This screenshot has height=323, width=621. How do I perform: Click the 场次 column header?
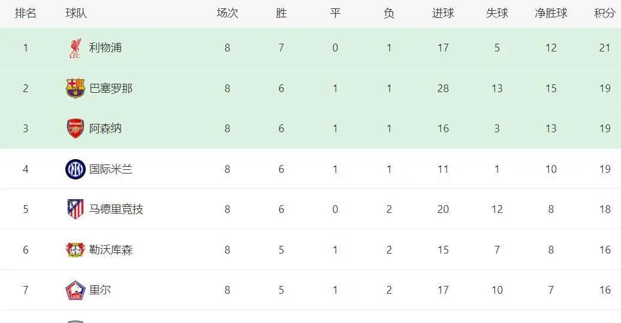[227, 13]
